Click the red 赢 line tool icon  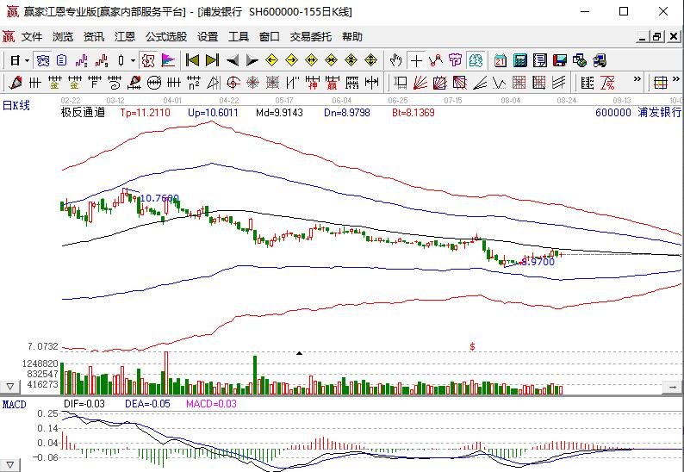(333, 83)
